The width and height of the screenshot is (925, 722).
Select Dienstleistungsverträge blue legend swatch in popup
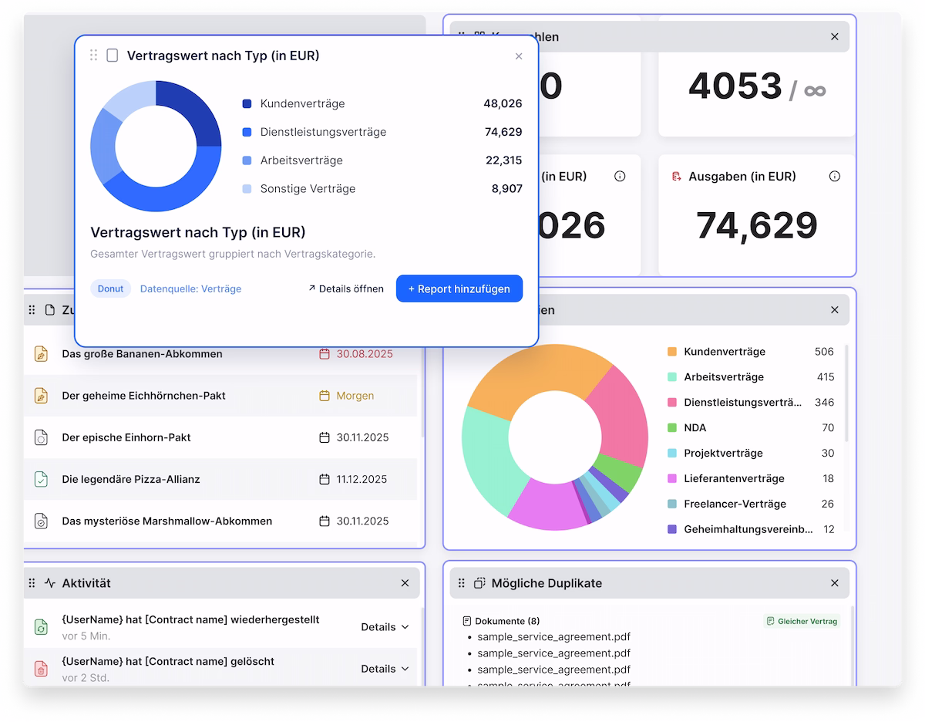click(x=247, y=132)
